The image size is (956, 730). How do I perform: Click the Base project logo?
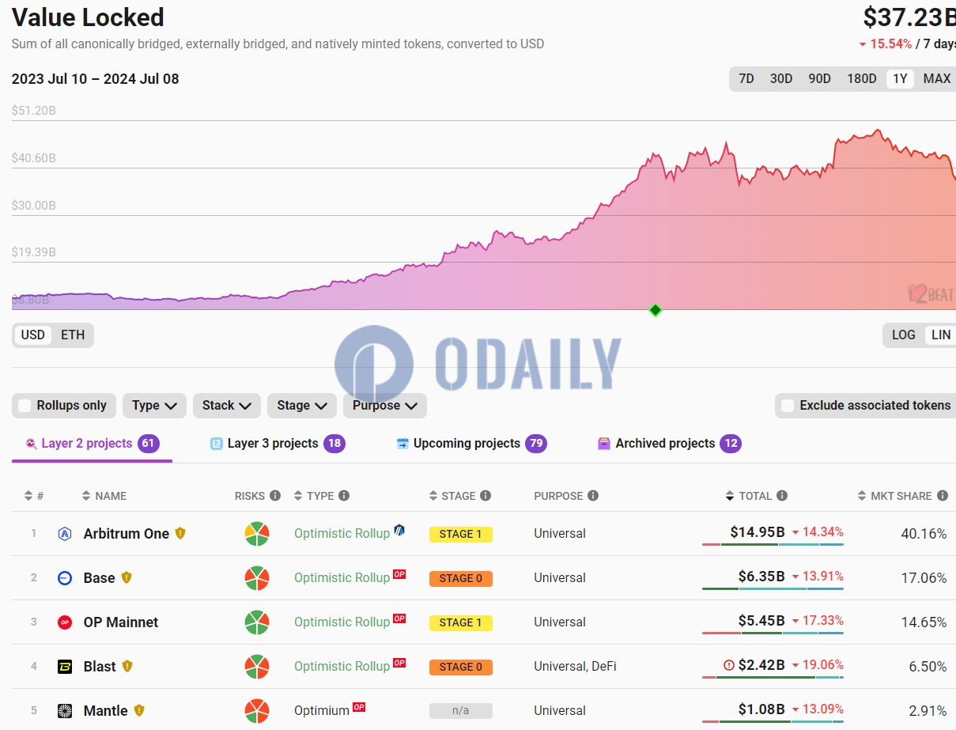coord(65,578)
